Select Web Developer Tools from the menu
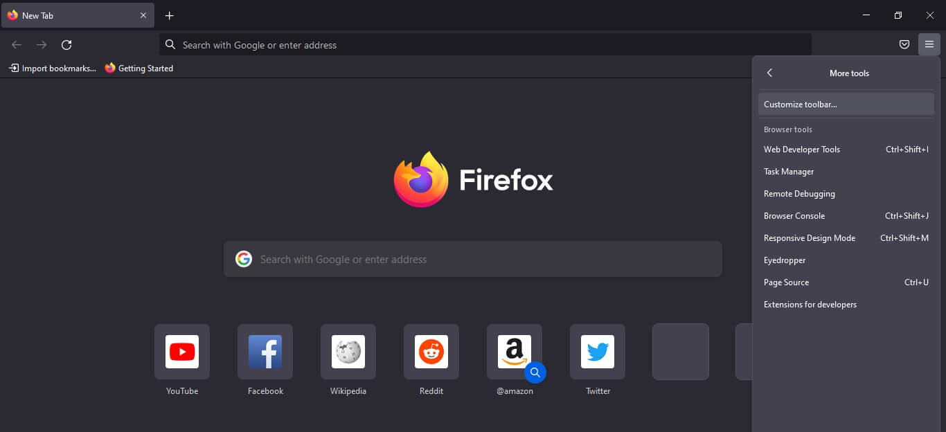The height and width of the screenshot is (432, 946). tap(801, 149)
